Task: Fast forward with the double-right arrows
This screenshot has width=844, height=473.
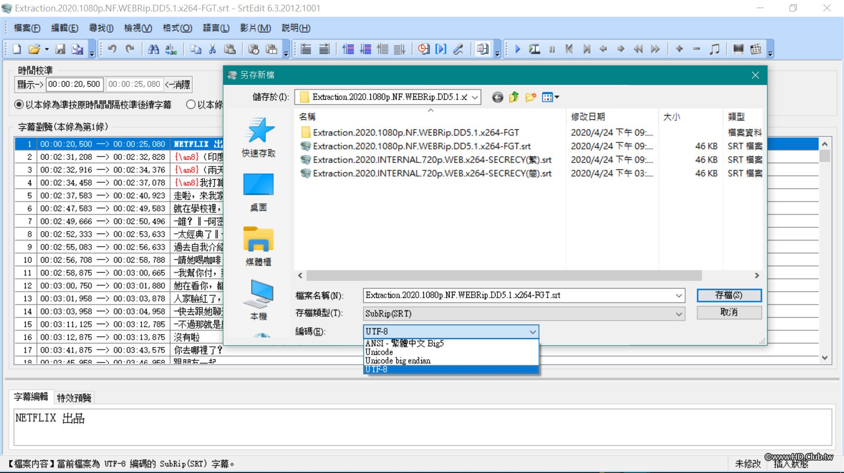Action: point(655,49)
